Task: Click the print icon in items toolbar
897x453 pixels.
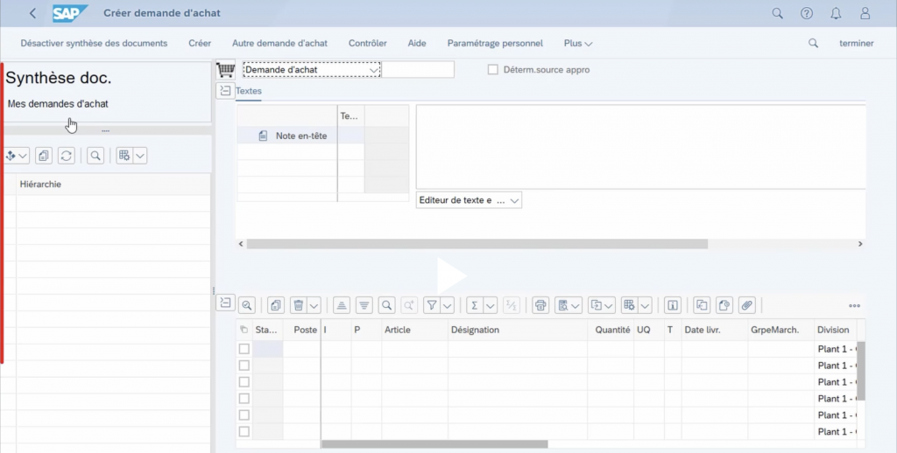Action: [540, 305]
